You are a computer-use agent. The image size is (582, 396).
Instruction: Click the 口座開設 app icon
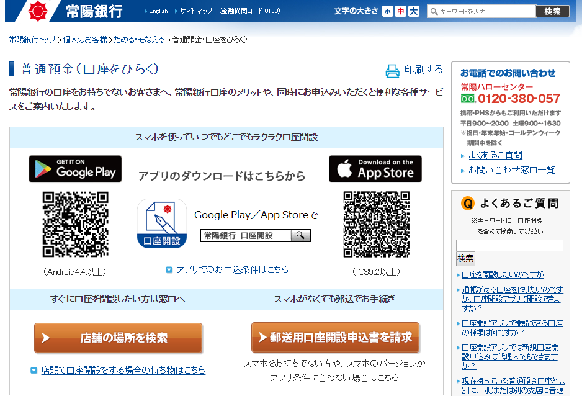tap(162, 223)
